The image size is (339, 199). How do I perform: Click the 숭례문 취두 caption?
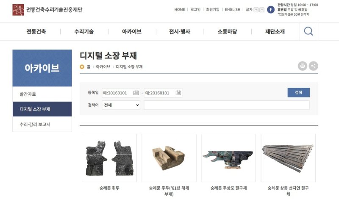pyautogui.click(x=109, y=188)
